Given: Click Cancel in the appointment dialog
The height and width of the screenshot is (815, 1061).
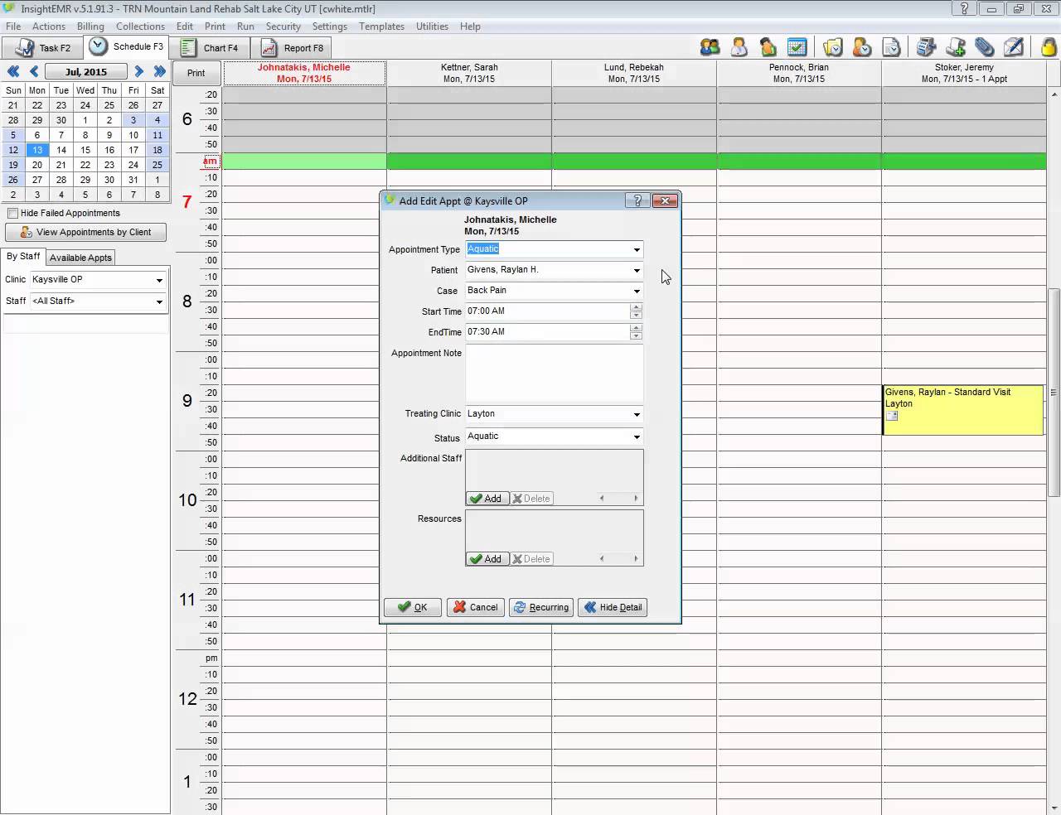Looking at the screenshot, I should tap(475, 607).
